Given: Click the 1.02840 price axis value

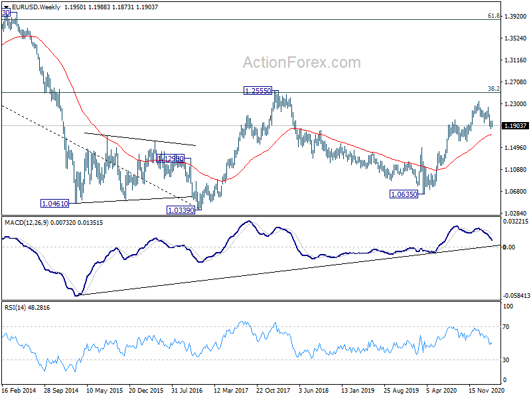Looking at the screenshot, I should tap(516, 213).
